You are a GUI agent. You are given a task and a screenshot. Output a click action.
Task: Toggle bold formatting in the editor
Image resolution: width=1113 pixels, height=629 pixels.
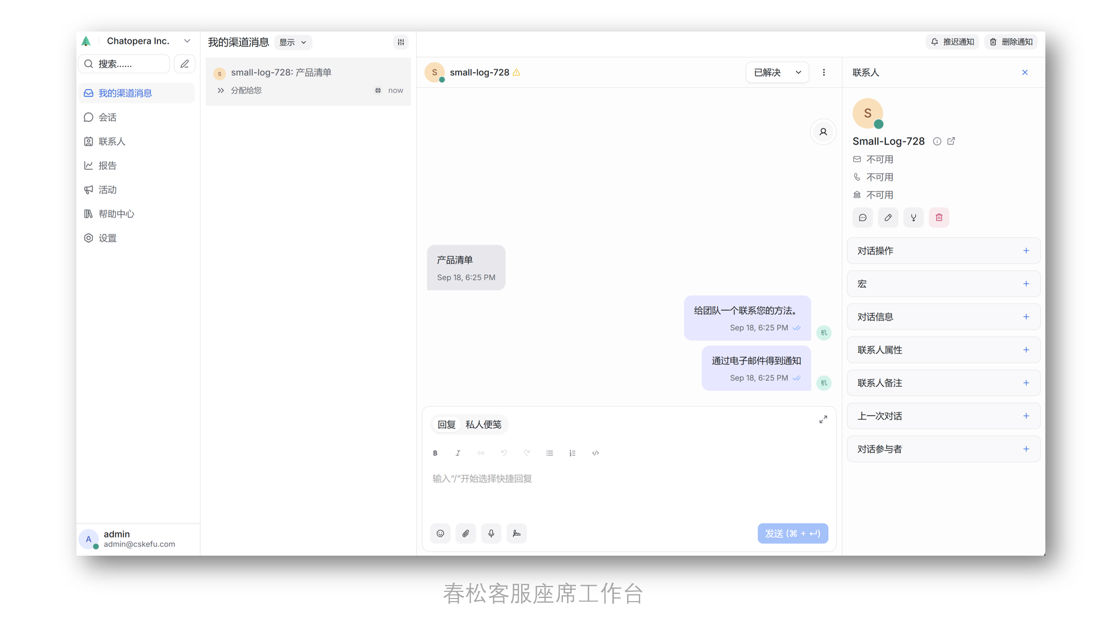click(x=435, y=453)
